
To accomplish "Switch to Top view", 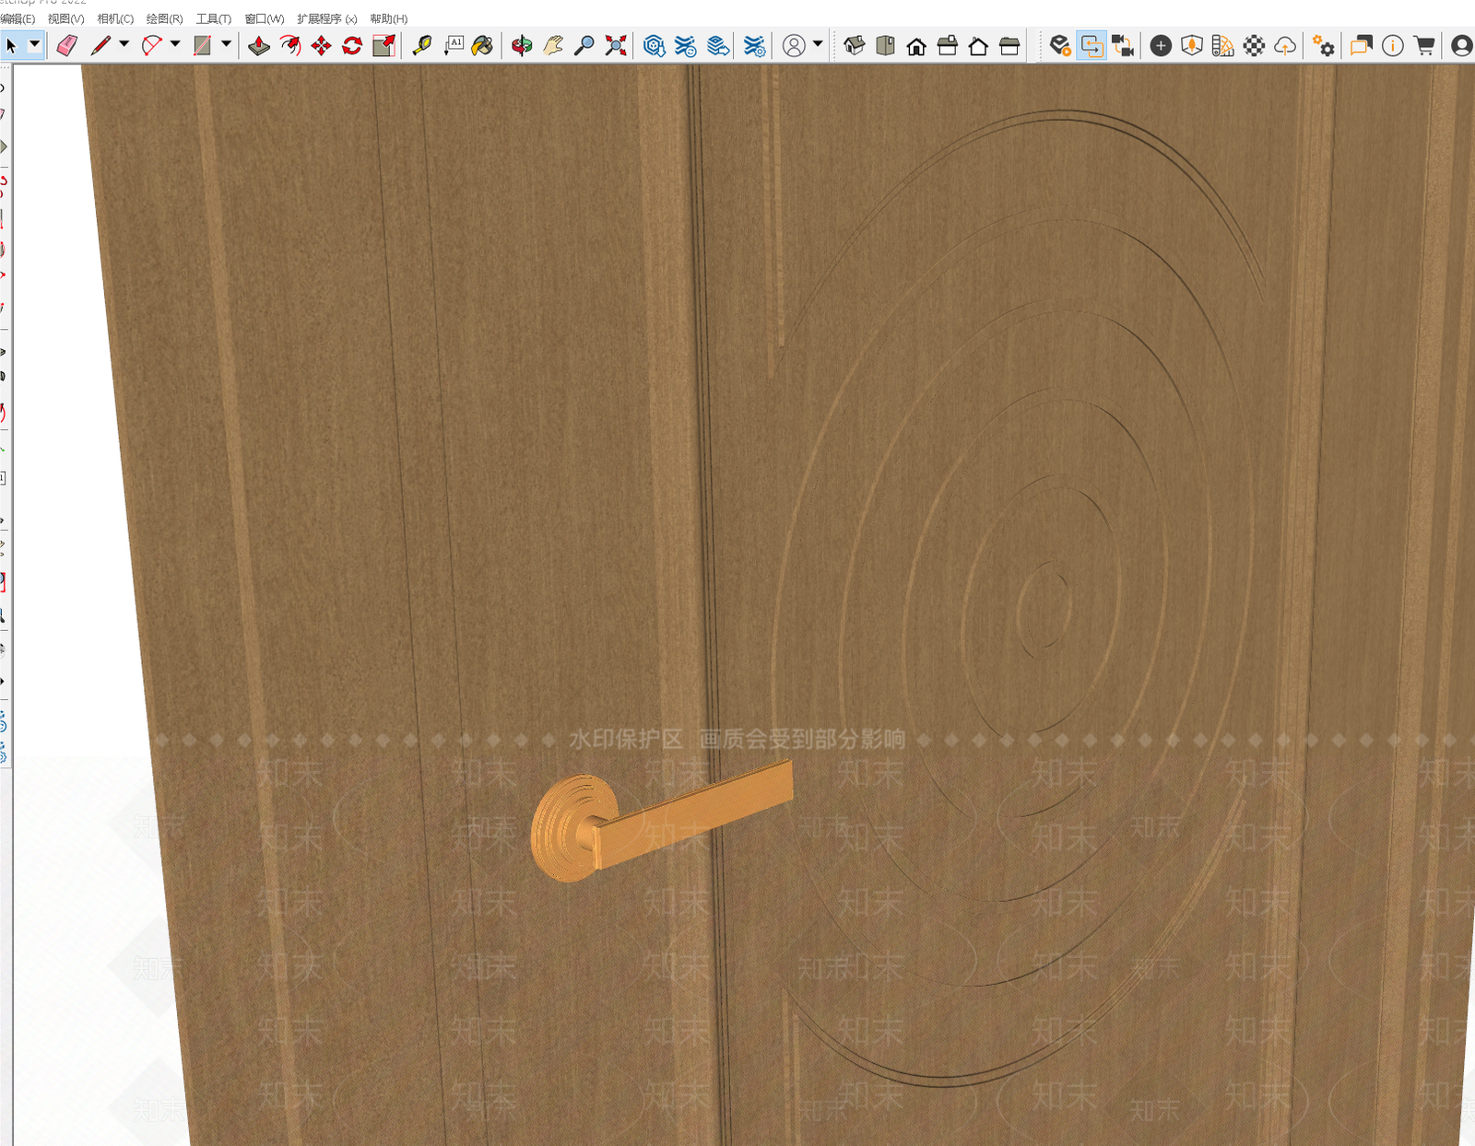I will [x=886, y=45].
